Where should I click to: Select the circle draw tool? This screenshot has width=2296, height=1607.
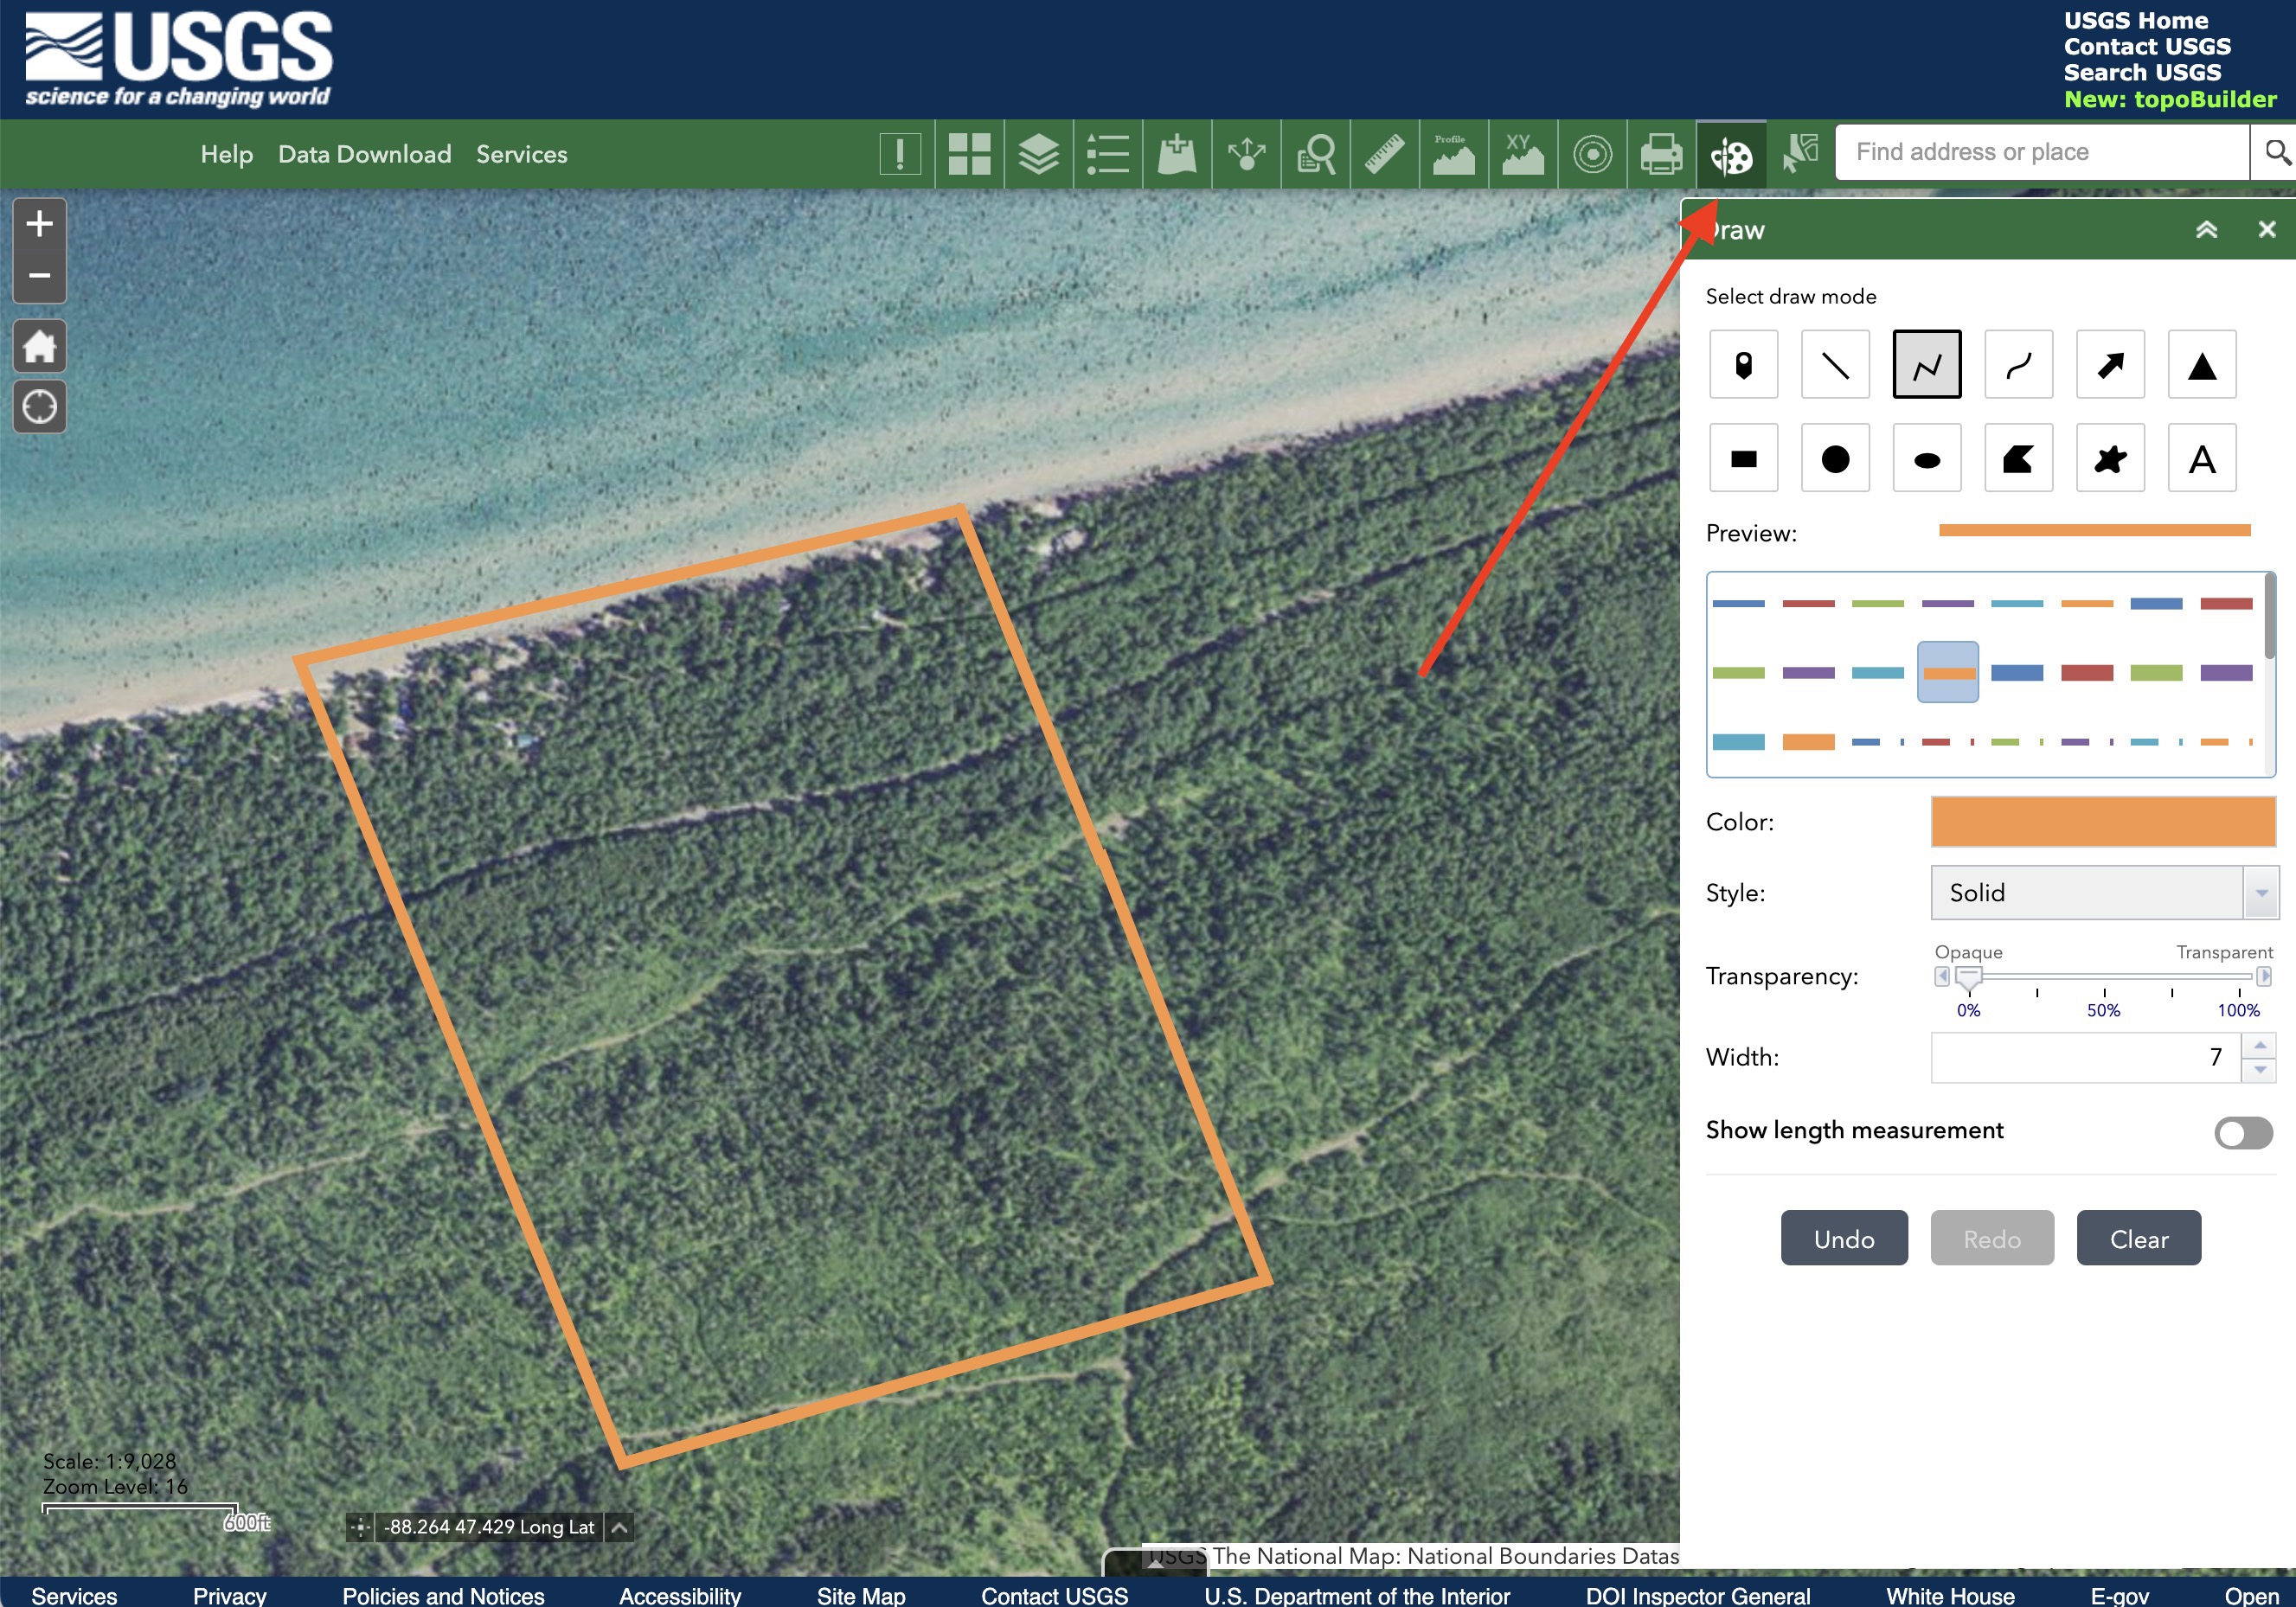1834,458
